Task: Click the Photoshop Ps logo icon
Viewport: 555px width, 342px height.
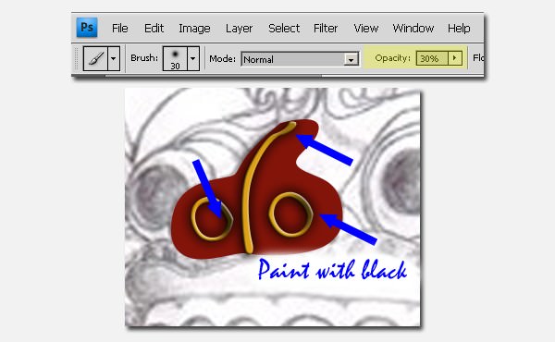Action: point(87,28)
